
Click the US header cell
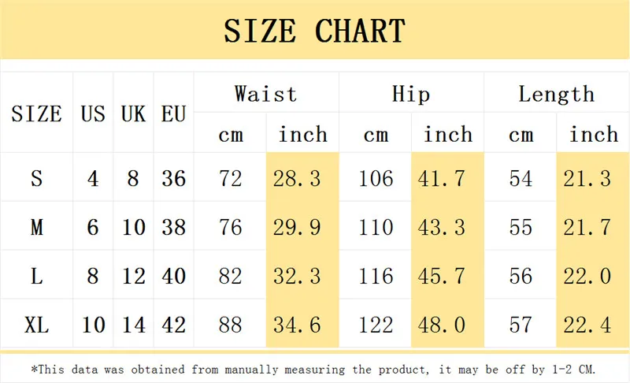(x=93, y=113)
